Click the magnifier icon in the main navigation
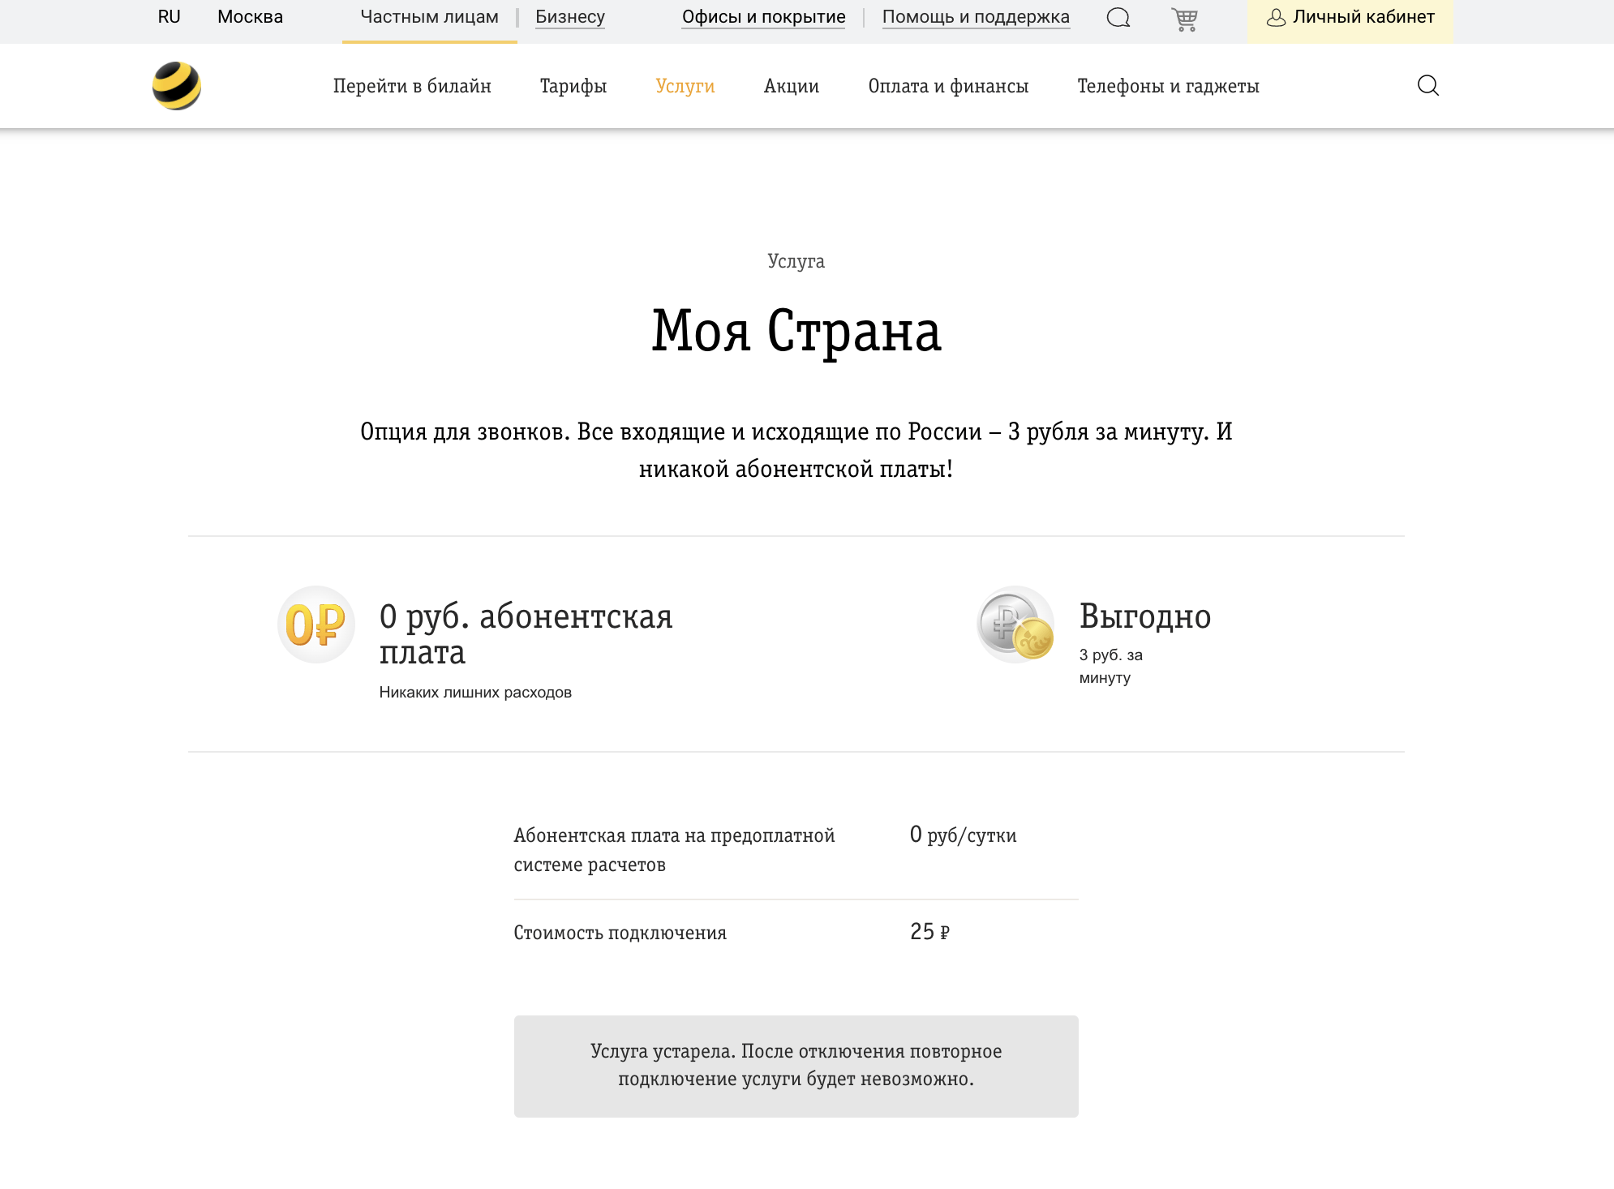Image resolution: width=1614 pixels, height=1189 pixels. pyautogui.click(x=1428, y=85)
